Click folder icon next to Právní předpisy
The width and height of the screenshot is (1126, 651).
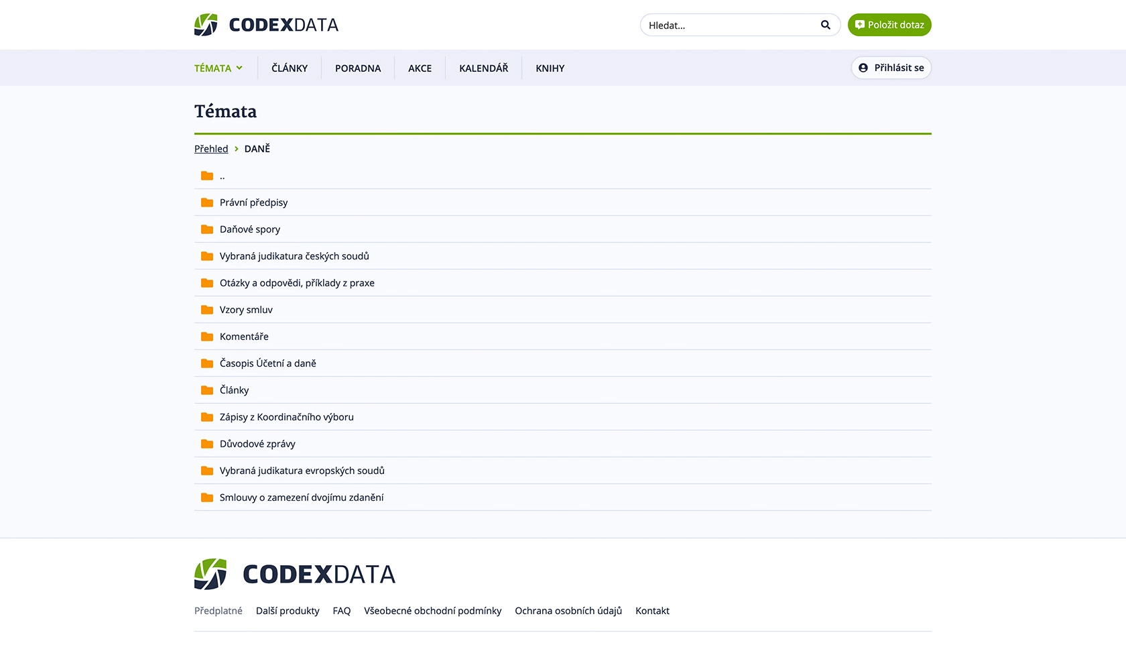207,202
